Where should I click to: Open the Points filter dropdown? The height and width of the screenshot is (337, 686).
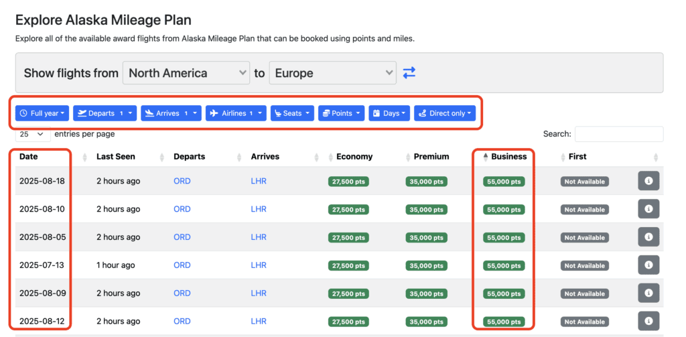pyautogui.click(x=342, y=113)
